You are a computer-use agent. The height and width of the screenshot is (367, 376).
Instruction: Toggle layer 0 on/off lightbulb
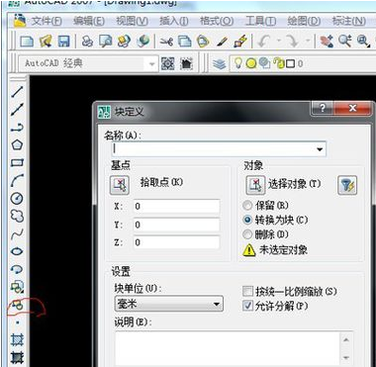(x=238, y=63)
